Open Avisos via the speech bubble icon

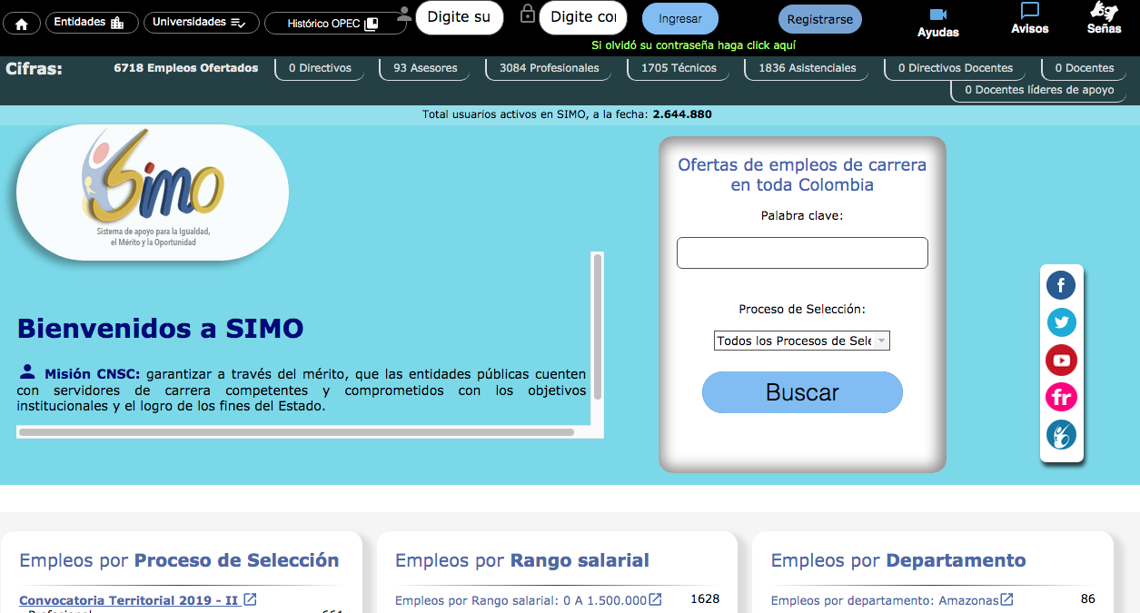[x=1029, y=11]
